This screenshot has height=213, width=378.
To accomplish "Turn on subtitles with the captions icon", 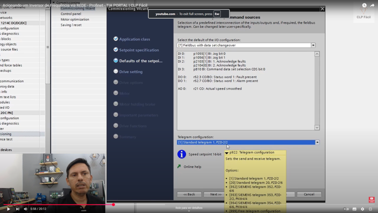I will coord(354,209).
